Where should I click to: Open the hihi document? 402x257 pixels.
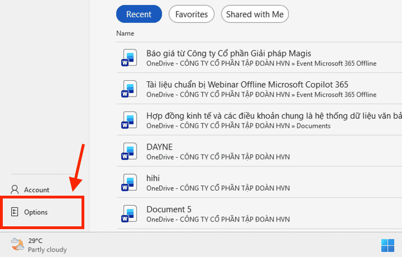pyautogui.click(x=153, y=178)
